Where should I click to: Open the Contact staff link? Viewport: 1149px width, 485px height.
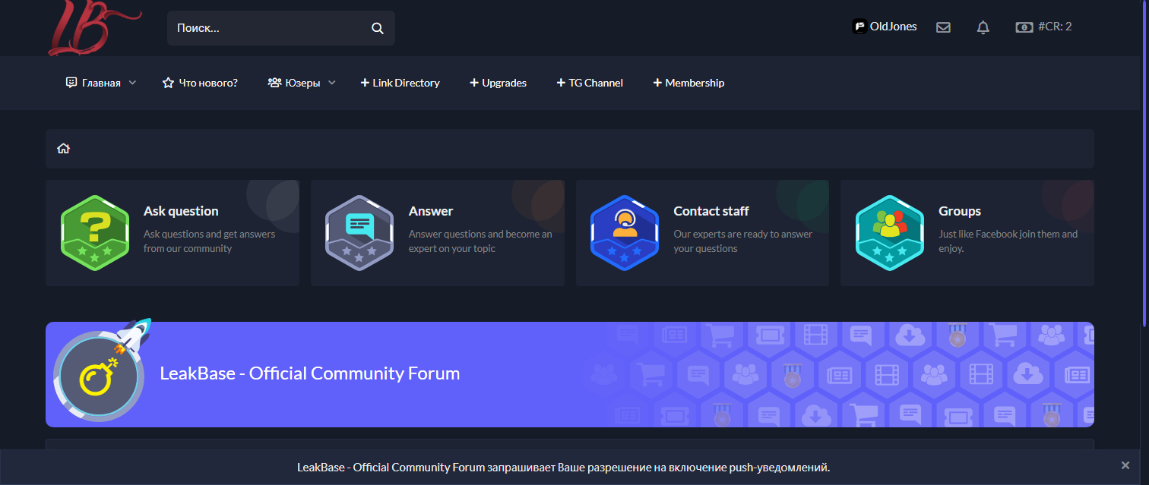pos(711,211)
